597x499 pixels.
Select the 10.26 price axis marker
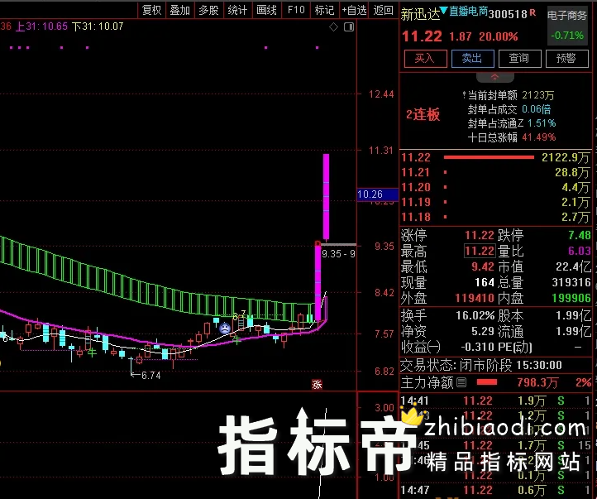pos(378,194)
